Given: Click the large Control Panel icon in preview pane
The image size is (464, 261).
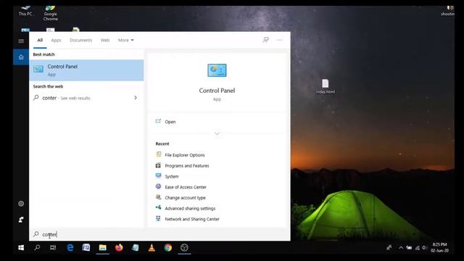Looking at the screenshot, I should pyautogui.click(x=217, y=70).
